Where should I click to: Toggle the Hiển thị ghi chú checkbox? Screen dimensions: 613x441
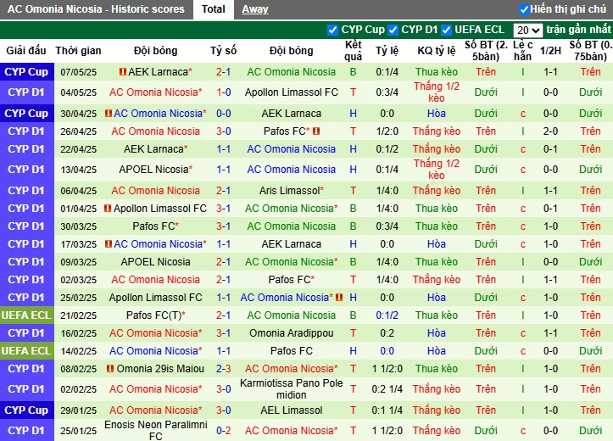524,9
